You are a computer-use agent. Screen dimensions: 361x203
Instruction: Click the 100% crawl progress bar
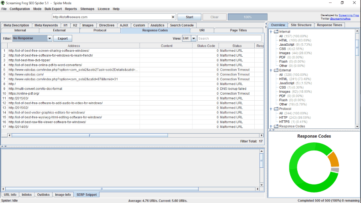(247, 17)
